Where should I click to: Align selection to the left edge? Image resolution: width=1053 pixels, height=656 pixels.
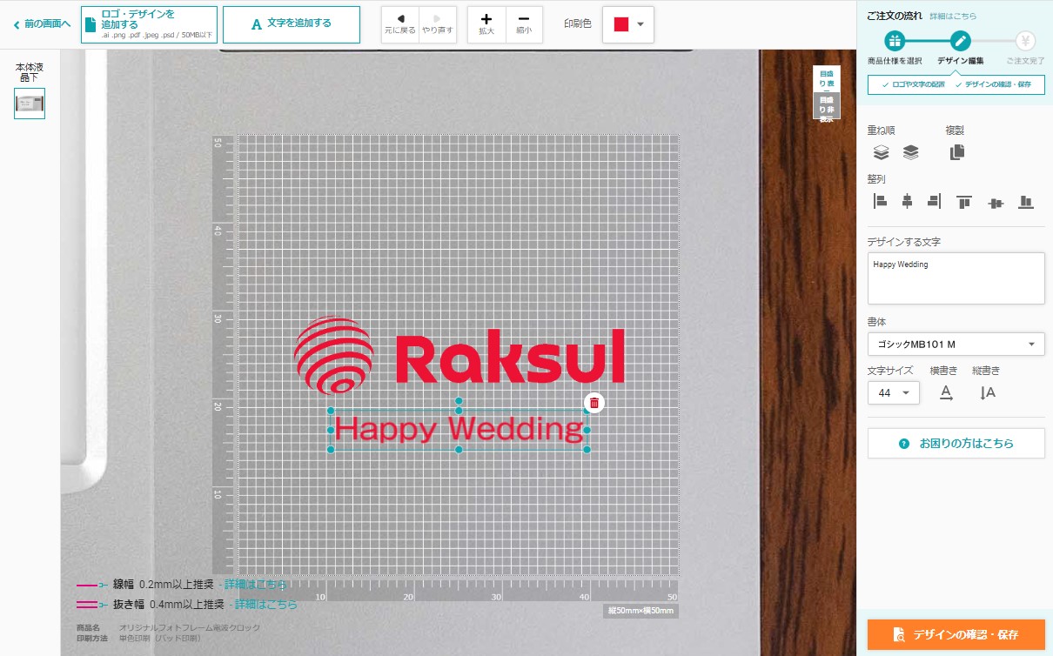pyautogui.click(x=881, y=202)
